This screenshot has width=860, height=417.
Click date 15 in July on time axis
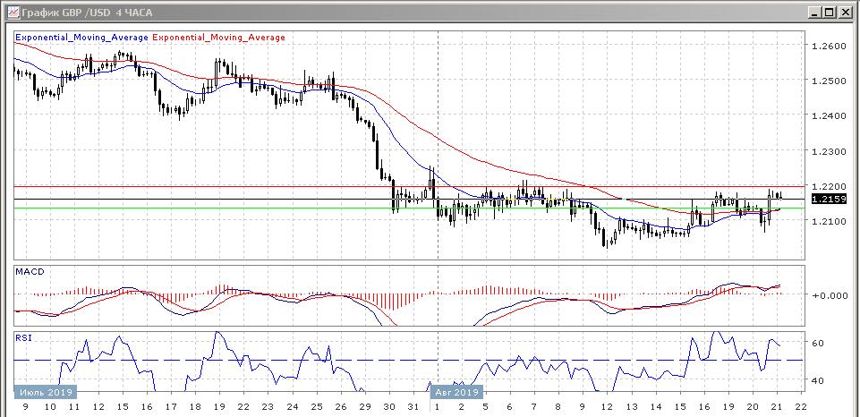coord(121,406)
